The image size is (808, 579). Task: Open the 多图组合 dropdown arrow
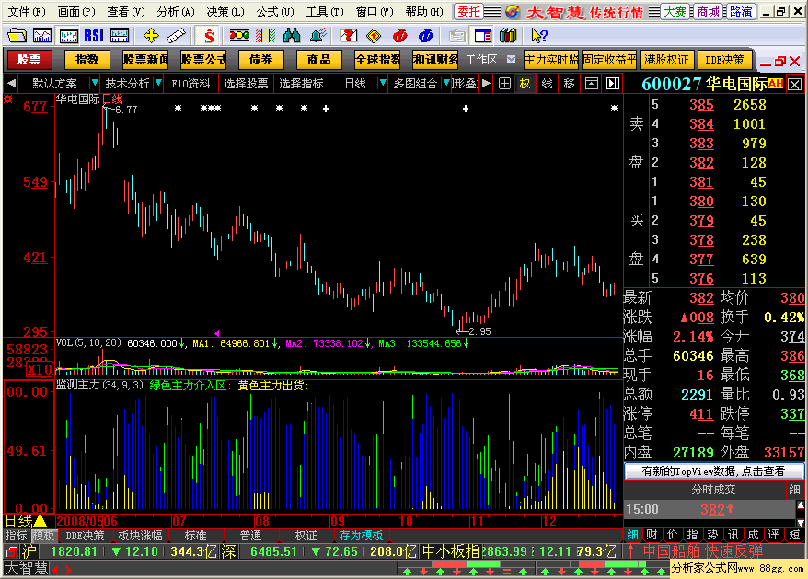[x=446, y=83]
